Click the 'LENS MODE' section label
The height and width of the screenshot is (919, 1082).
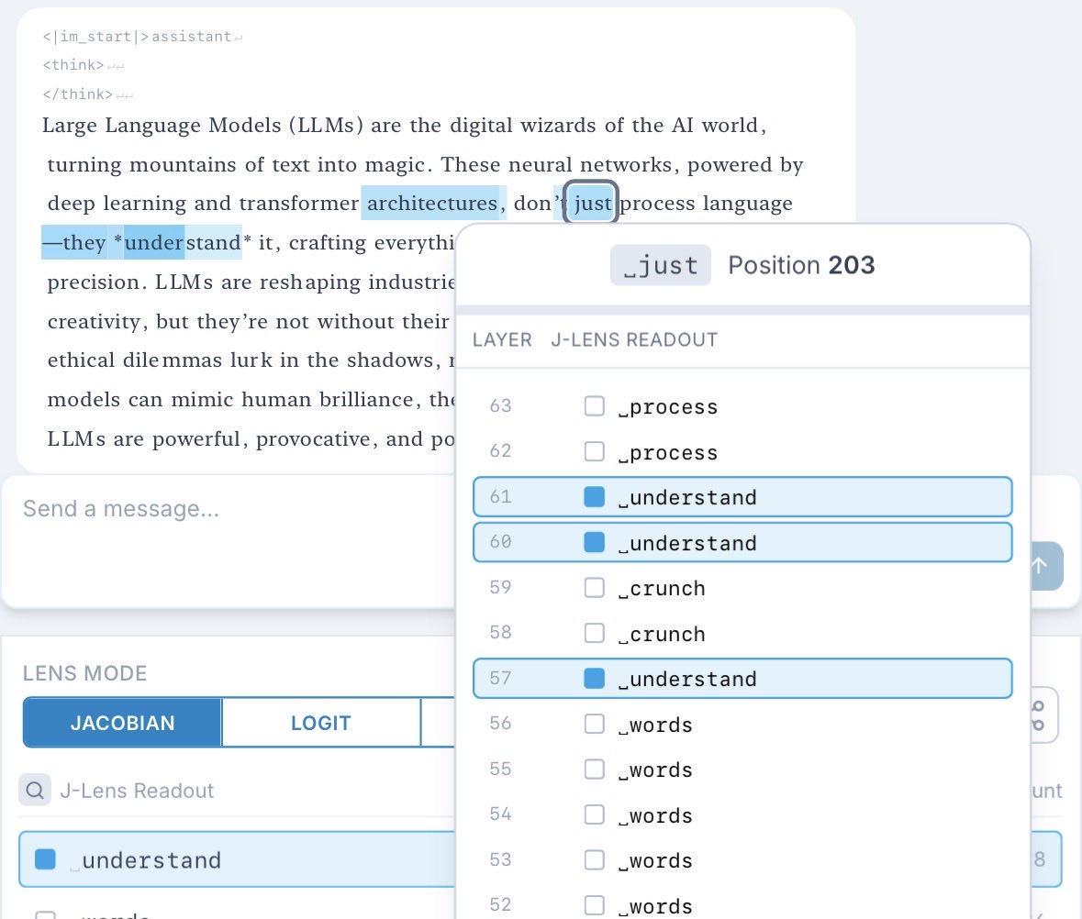pos(84,673)
